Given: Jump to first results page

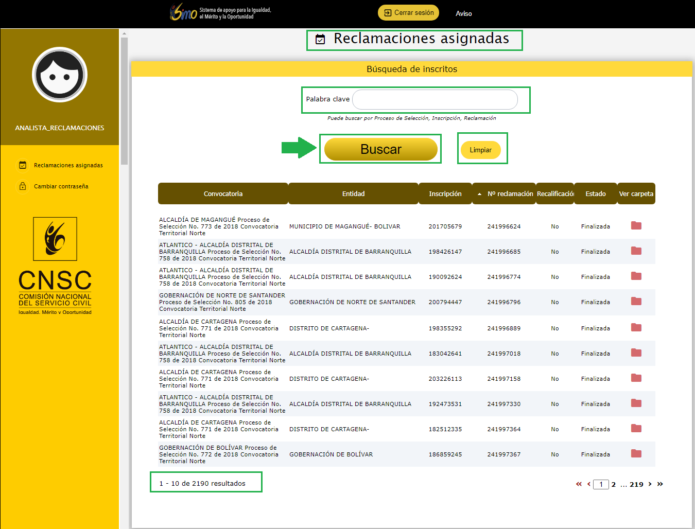Looking at the screenshot, I should tap(579, 484).
